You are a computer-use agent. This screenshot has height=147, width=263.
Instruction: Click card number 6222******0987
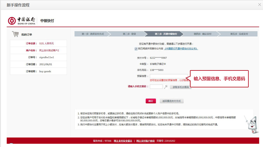(158, 58)
